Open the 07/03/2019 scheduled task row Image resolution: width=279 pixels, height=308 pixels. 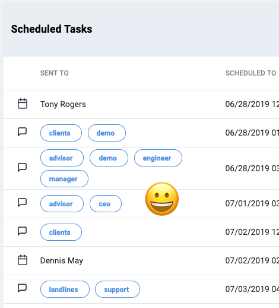point(141,290)
